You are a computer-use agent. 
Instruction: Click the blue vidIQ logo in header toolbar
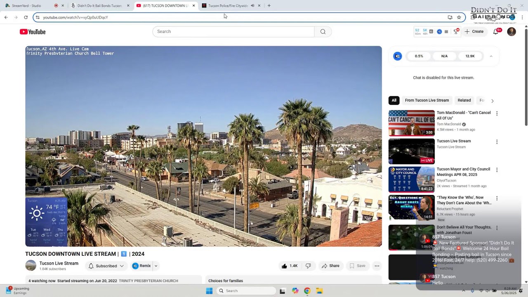pos(439,32)
